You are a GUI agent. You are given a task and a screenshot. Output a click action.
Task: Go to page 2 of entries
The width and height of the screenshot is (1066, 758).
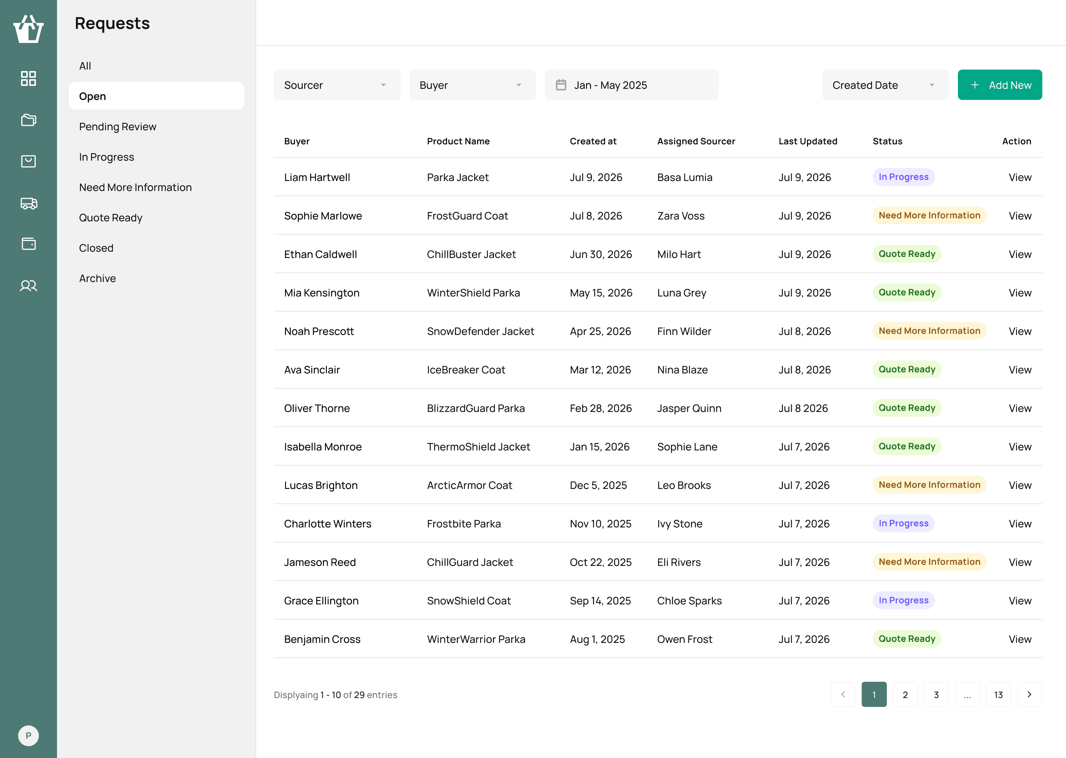click(x=905, y=694)
